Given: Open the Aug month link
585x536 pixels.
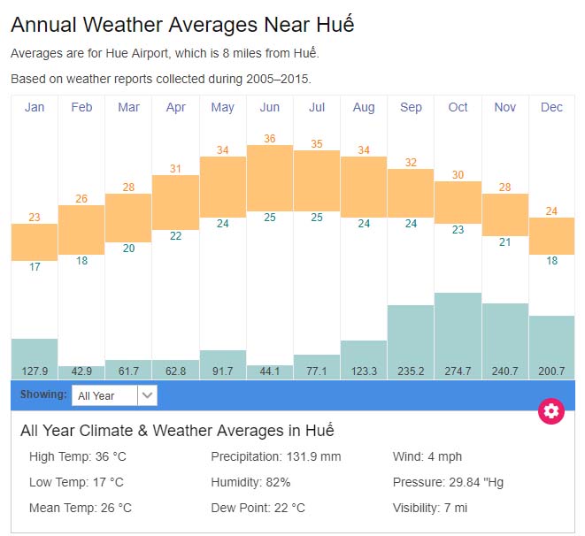Looking at the screenshot, I should pos(364,107).
